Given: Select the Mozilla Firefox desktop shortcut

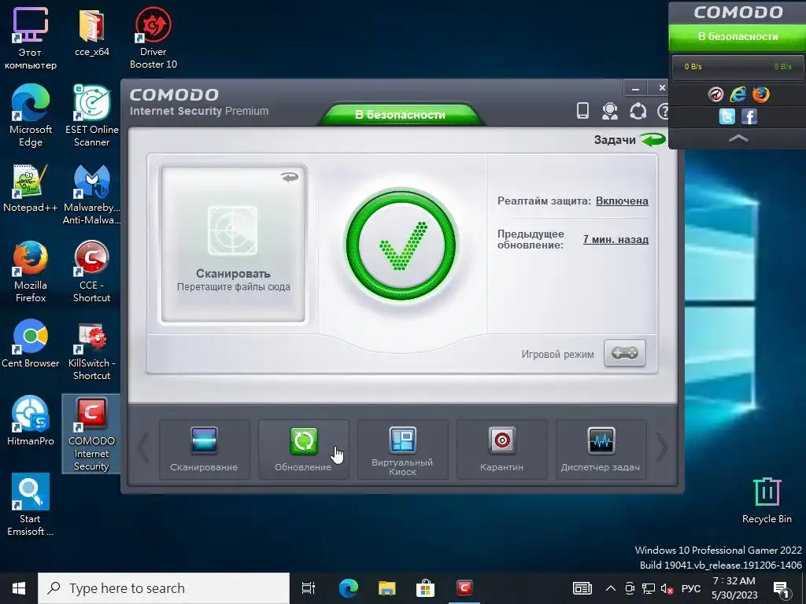Looking at the screenshot, I should 31,271.
